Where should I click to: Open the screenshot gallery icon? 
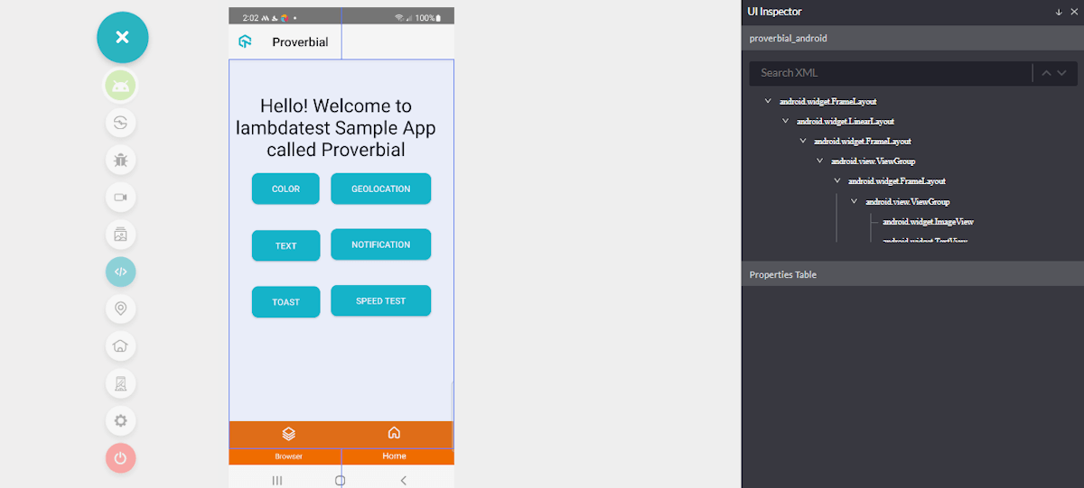coord(121,235)
